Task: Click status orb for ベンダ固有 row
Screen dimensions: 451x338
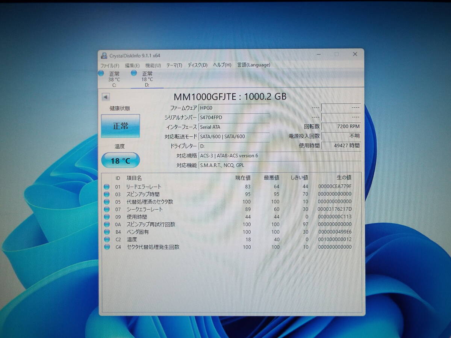Action: [107, 232]
